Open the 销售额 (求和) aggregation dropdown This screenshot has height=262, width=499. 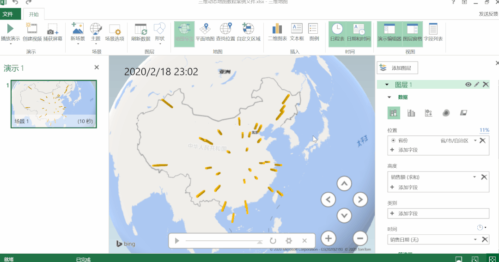click(x=474, y=177)
